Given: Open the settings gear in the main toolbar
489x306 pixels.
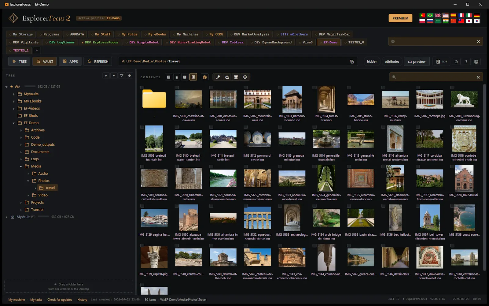Looking at the screenshot, I should pyautogui.click(x=476, y=62).
